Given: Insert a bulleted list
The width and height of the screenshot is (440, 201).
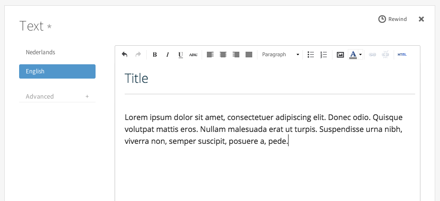Looking at the screenshot, I should click(311, 55).
